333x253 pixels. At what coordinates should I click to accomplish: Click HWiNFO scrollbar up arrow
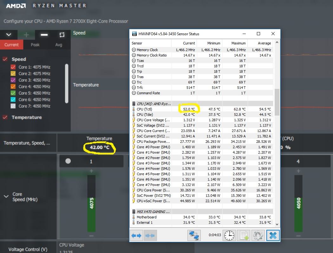coord(277,42)
